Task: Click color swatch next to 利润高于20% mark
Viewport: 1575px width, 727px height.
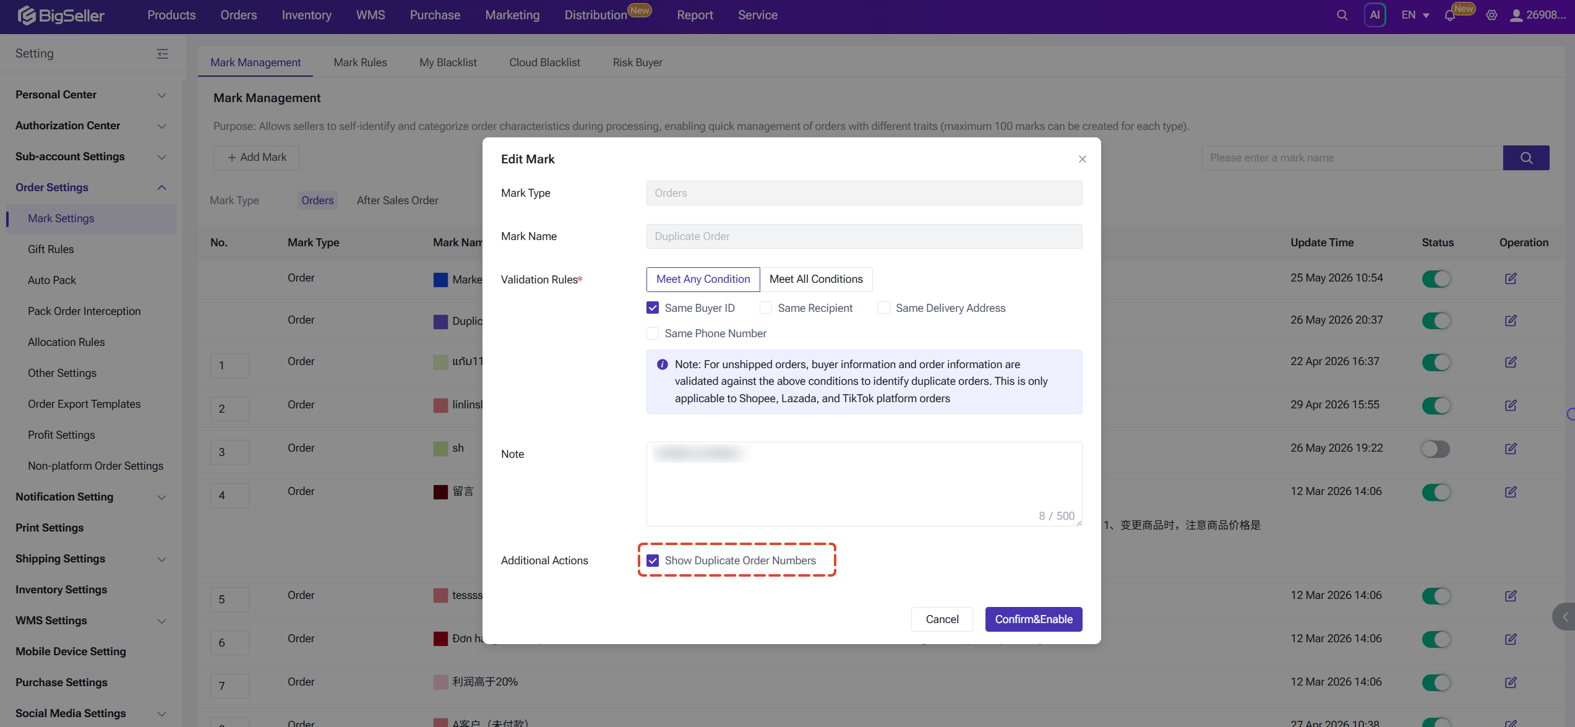Action: 440,682
